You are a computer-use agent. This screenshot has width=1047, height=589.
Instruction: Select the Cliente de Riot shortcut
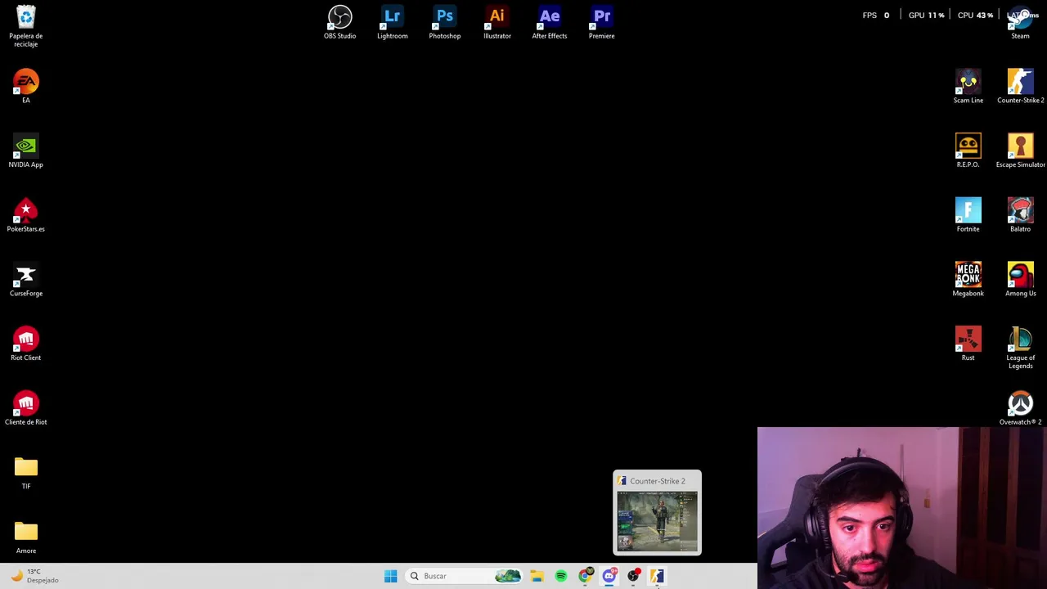point(26,407)
